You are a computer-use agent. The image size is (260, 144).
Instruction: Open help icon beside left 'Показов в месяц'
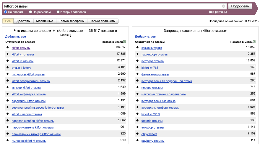(x=124, y=42)
